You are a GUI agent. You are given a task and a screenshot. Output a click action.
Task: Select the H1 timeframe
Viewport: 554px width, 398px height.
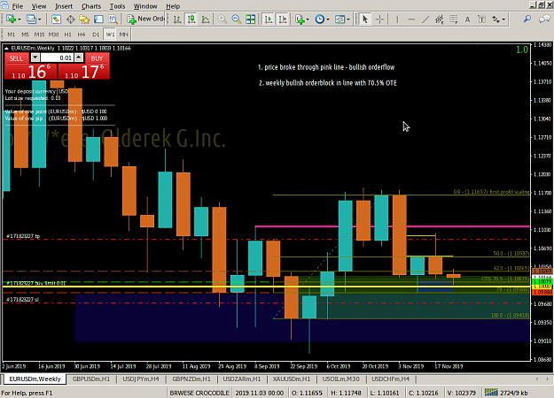pyautogui.click(x=67, y=34)
